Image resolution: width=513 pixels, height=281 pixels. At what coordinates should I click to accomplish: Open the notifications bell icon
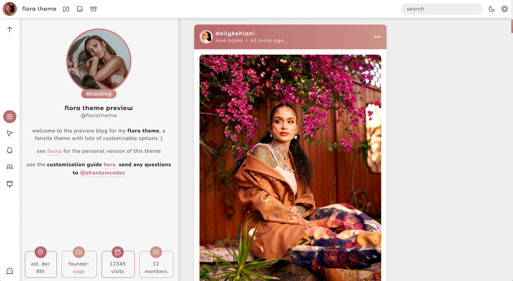click(x=10, y=150)
